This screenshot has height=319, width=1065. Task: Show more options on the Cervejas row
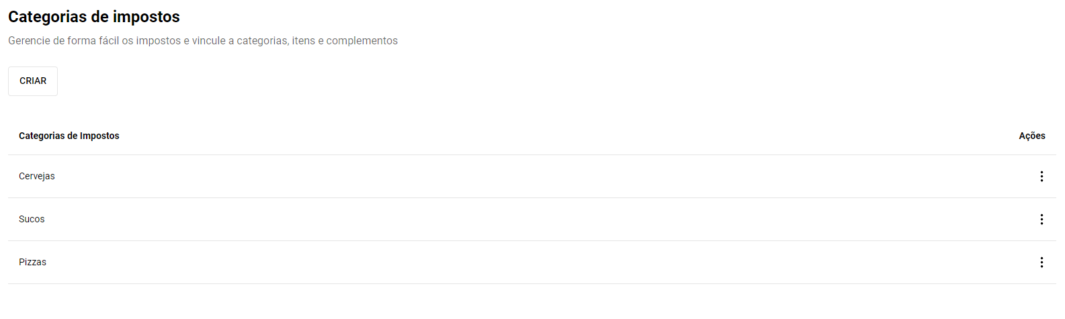(1041, 177)
